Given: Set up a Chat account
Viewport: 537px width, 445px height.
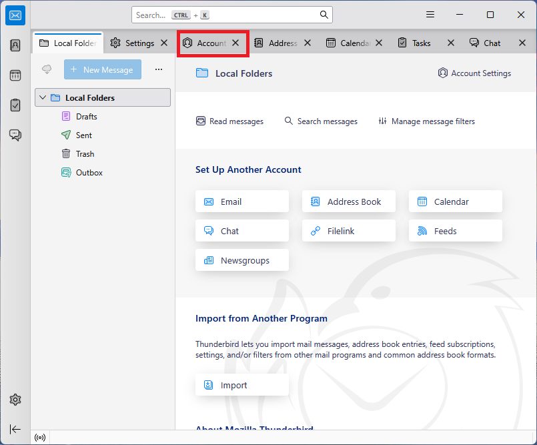Looking at the screenshot, I should (x=242, y=231).
